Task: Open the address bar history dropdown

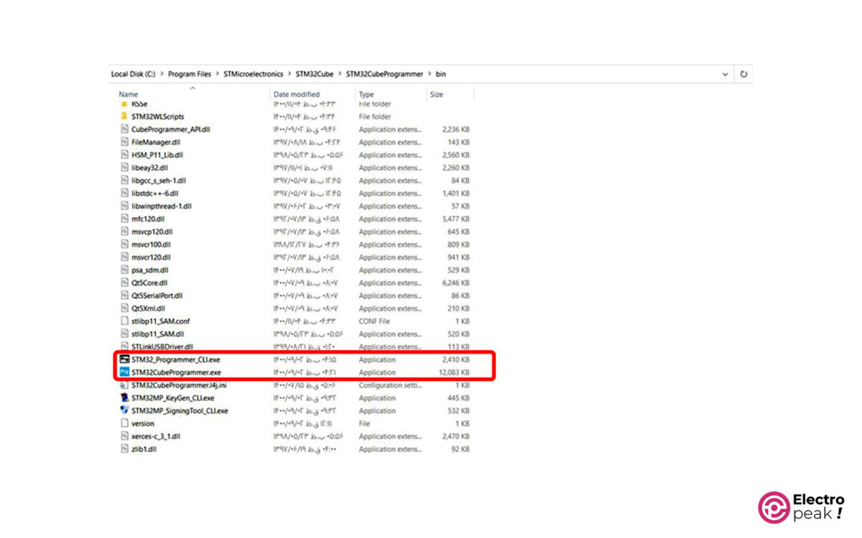Action: click(726, 74)
